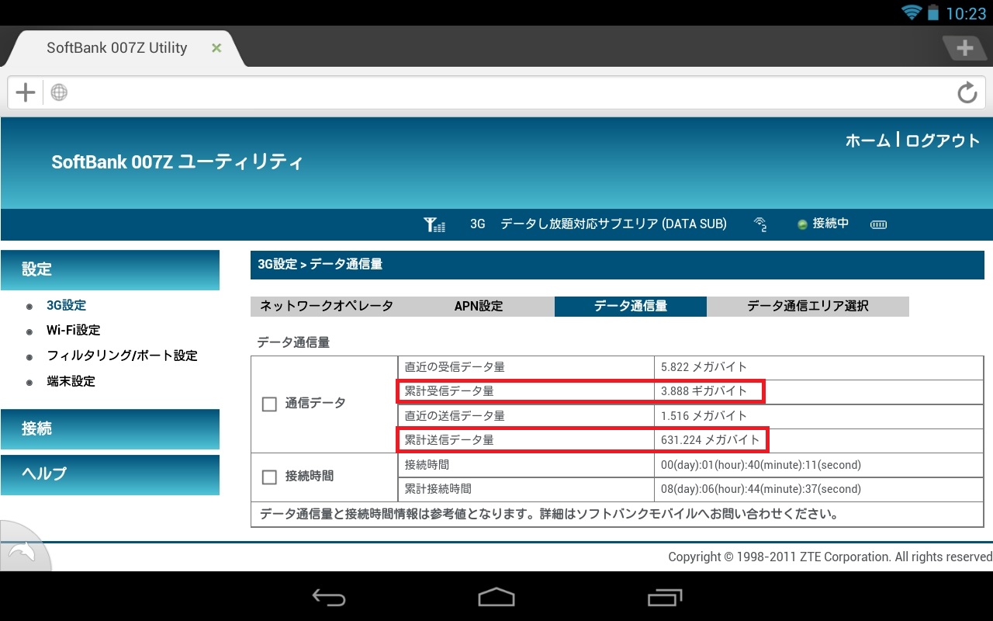Close the SoftBank 007Z Utility tab

coord(216,48)
